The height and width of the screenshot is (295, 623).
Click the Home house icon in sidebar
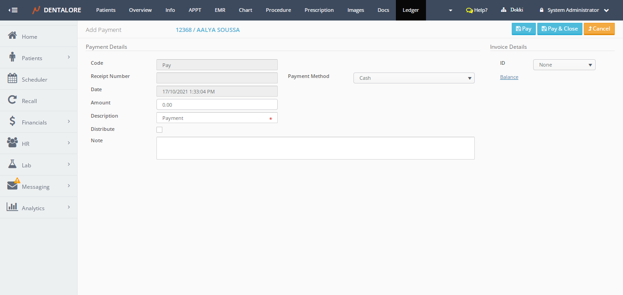point(12,36)
